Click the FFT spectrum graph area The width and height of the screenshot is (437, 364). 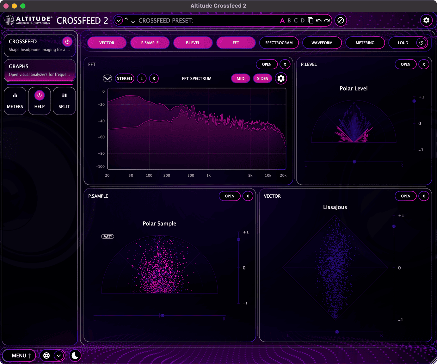point(197,129)
